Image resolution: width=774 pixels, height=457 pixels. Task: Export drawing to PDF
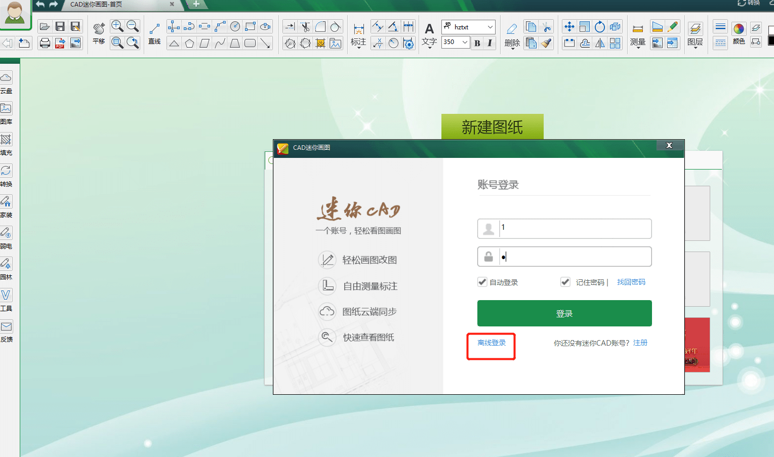pos(60,43)
